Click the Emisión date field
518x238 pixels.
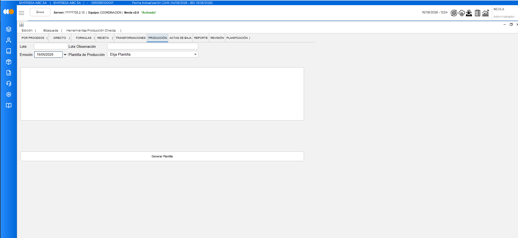48,55
